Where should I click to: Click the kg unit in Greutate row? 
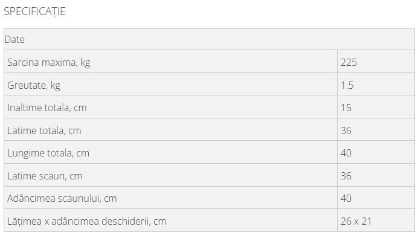[x=55, y=86]
